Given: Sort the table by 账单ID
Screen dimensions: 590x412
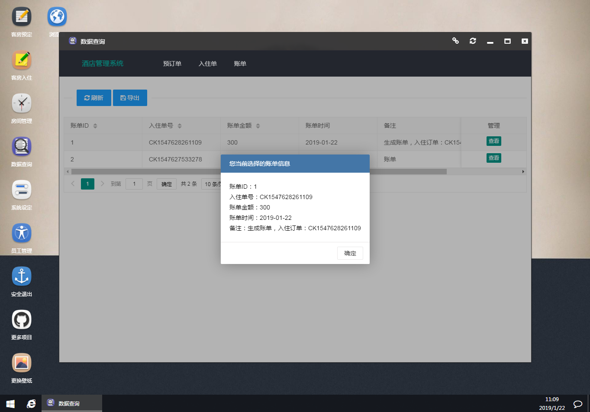Looking at the screenshot, I should coord(95,126).
